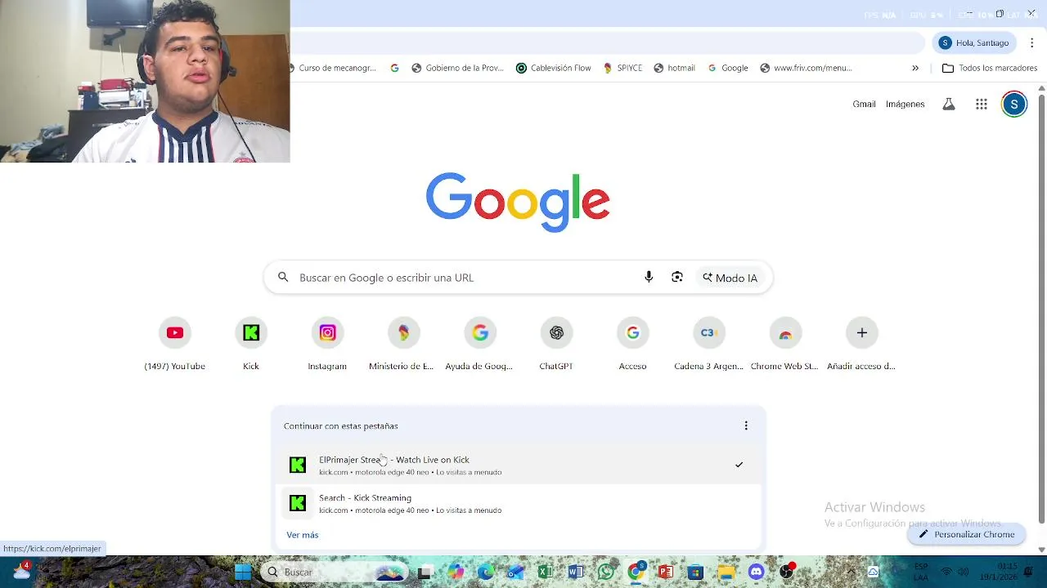1047x588 pixels.
Task: Open Copilot from the taskbar
Action: point(456,572)
